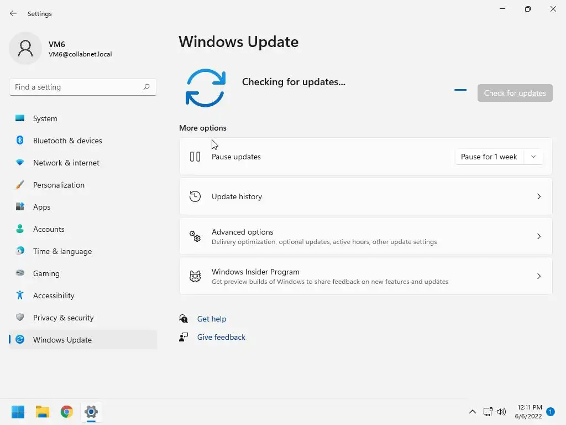Click the Find a setting search box
The height and width of the screenshot is (425, 566).
[83, 87]
